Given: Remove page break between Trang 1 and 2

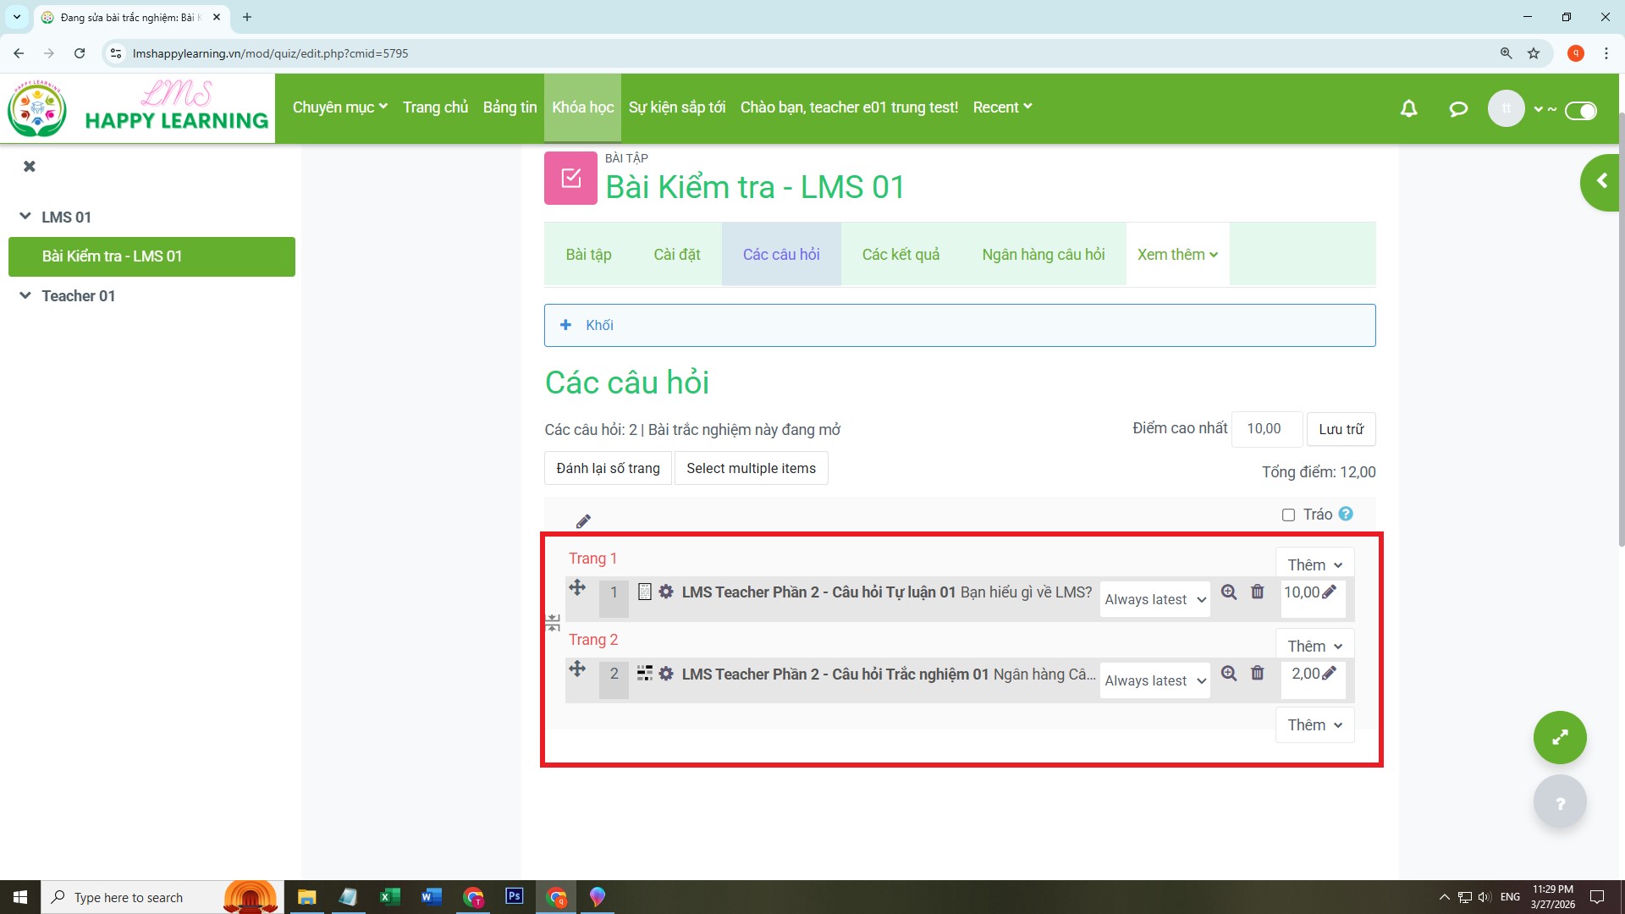Looking at the screenshot, I should [553, 623].
